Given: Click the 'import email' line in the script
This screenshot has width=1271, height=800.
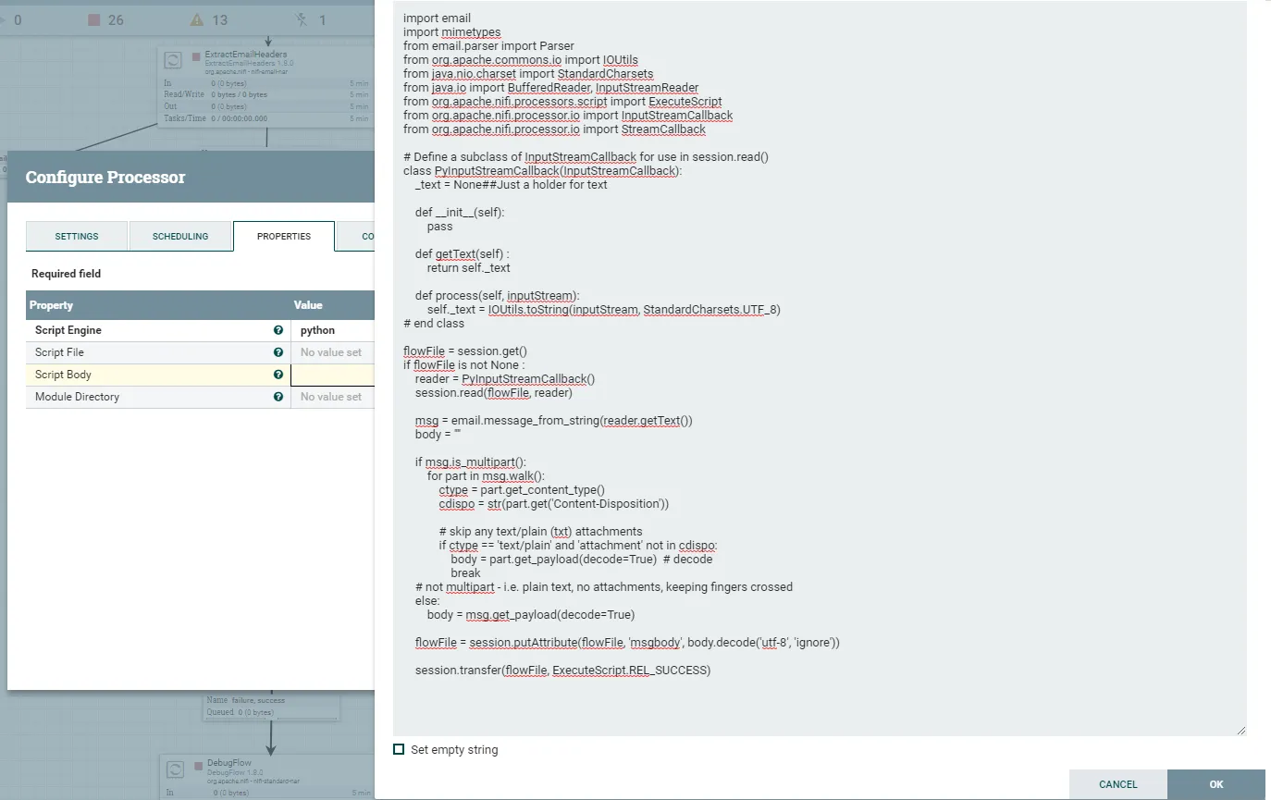Looking at the screenshot, I should click(x=437, y=18).
